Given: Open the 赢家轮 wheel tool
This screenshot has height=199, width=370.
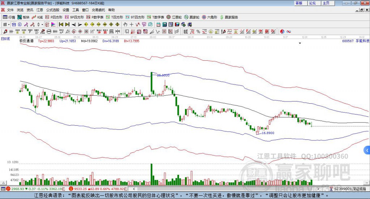Looking at the screenshot, I should coord(192,17).
